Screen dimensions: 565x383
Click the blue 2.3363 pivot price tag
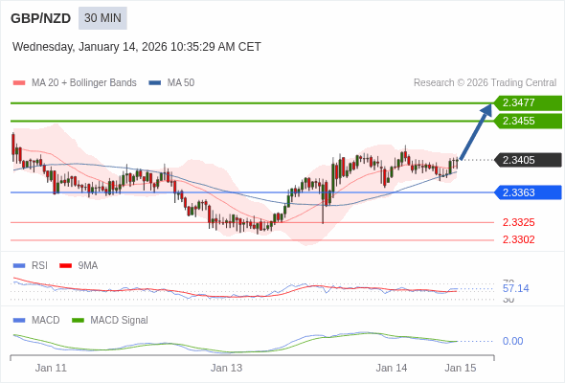pyautogui.click(x=528, y=192)
